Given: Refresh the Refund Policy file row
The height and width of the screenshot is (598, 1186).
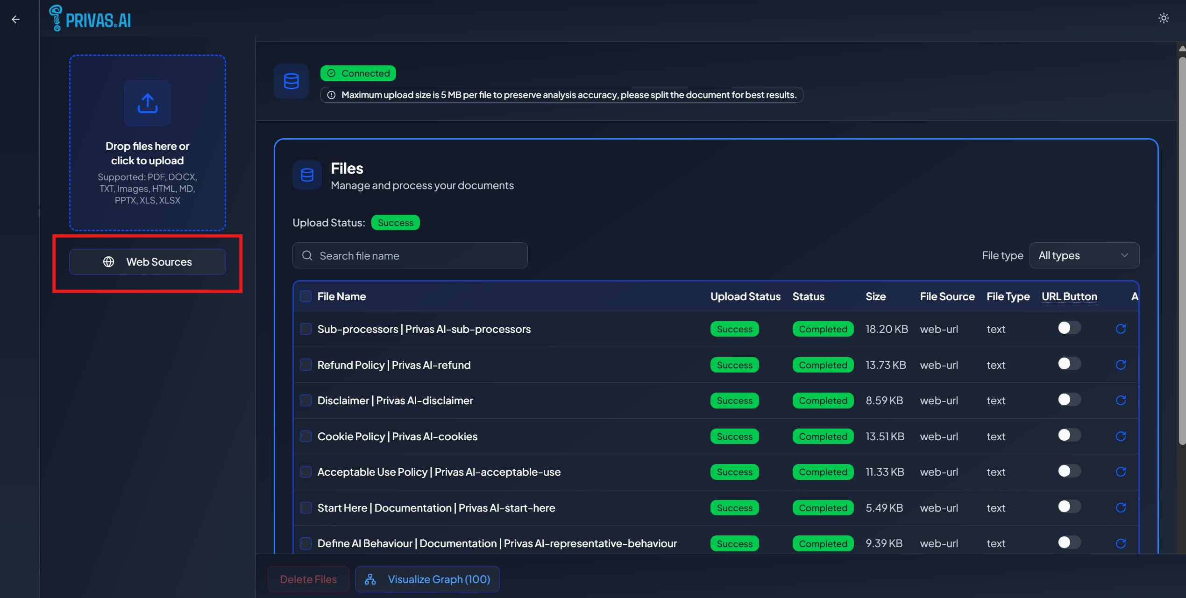Looking at the screenshot, I should tap(1121, 365).
